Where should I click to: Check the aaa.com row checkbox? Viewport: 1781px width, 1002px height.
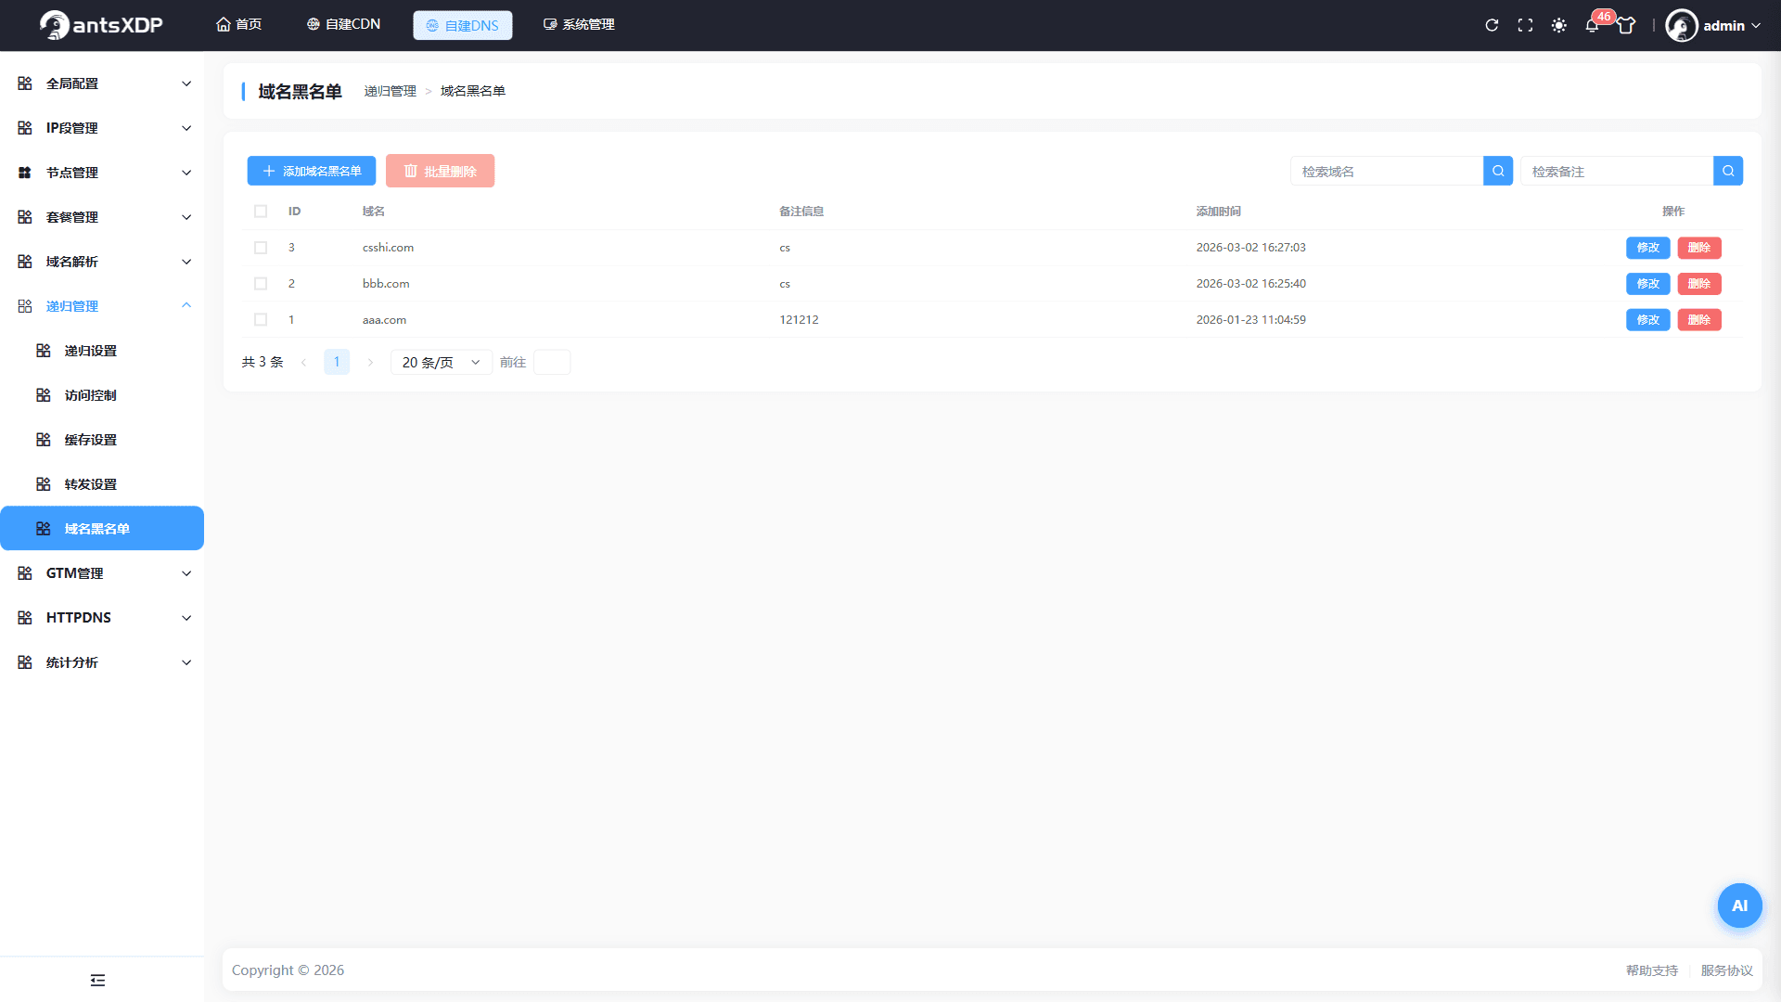coord(261,319)
